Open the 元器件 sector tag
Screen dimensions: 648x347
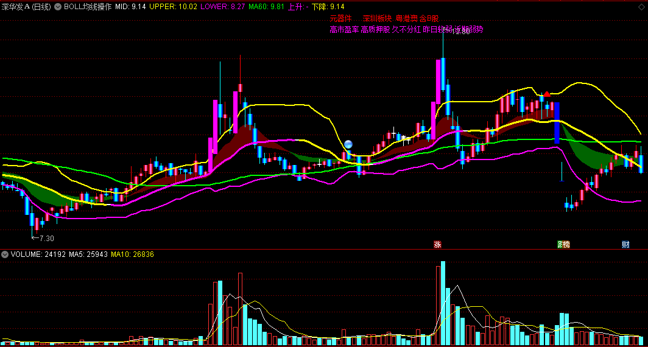[340, 19]
